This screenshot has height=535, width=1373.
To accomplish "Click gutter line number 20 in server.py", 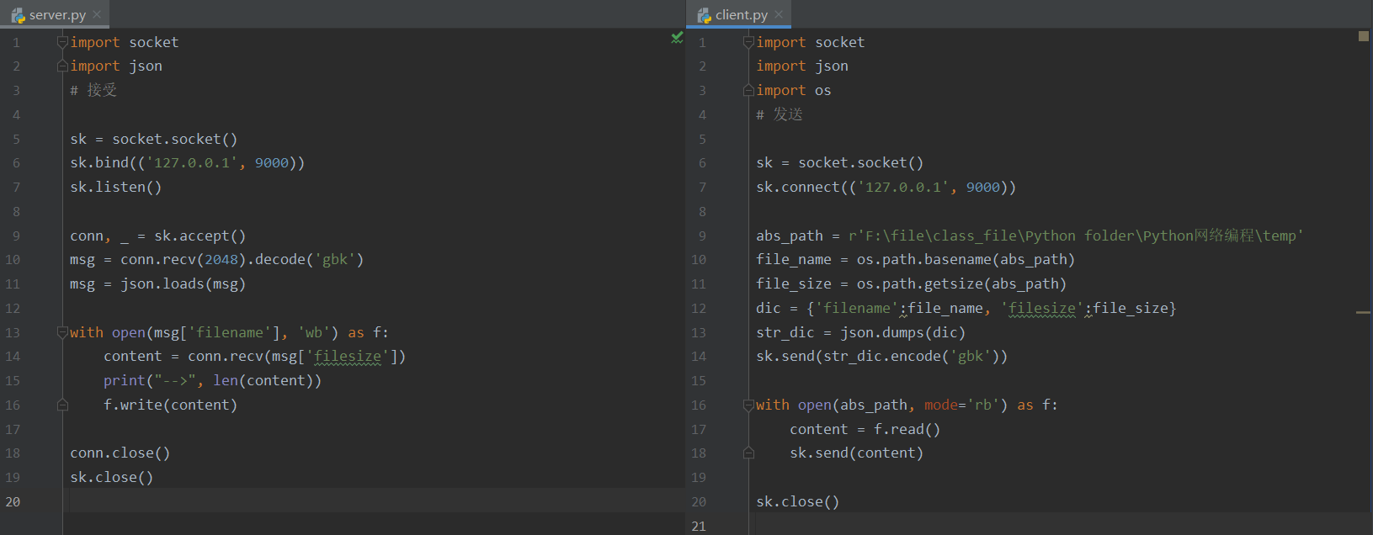I will click(x=13, y=501).
